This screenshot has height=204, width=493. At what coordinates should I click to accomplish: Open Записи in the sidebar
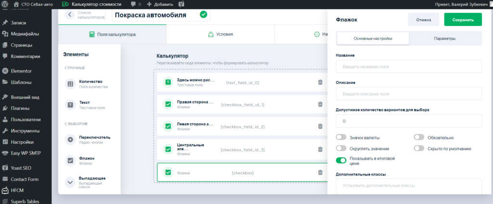click(x=18, y=23)
